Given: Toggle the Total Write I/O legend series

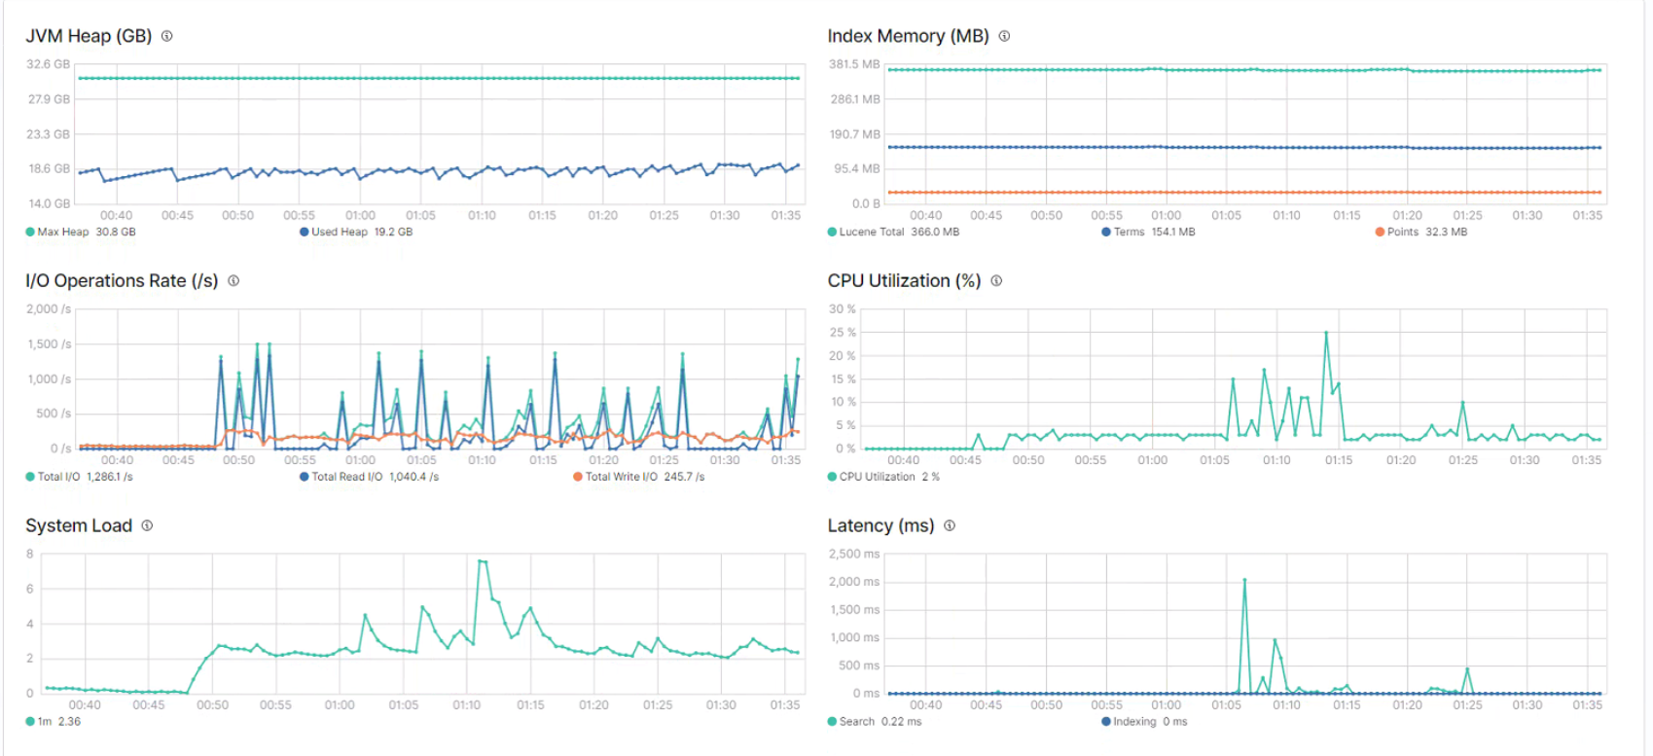Looking at the screenshot, I should (615, 477).
